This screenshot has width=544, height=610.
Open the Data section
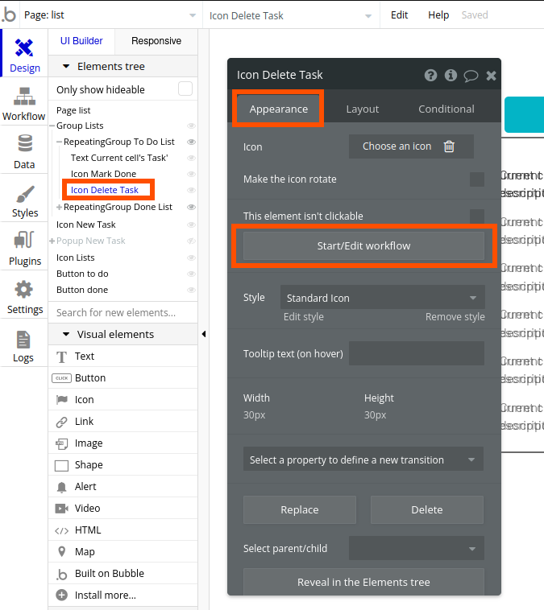click(24, 151)
